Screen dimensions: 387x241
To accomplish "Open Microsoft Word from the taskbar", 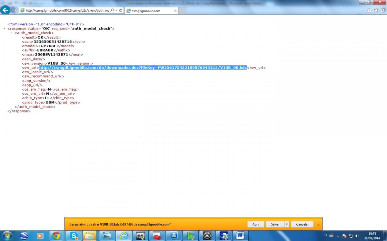I will pos(241,236).
